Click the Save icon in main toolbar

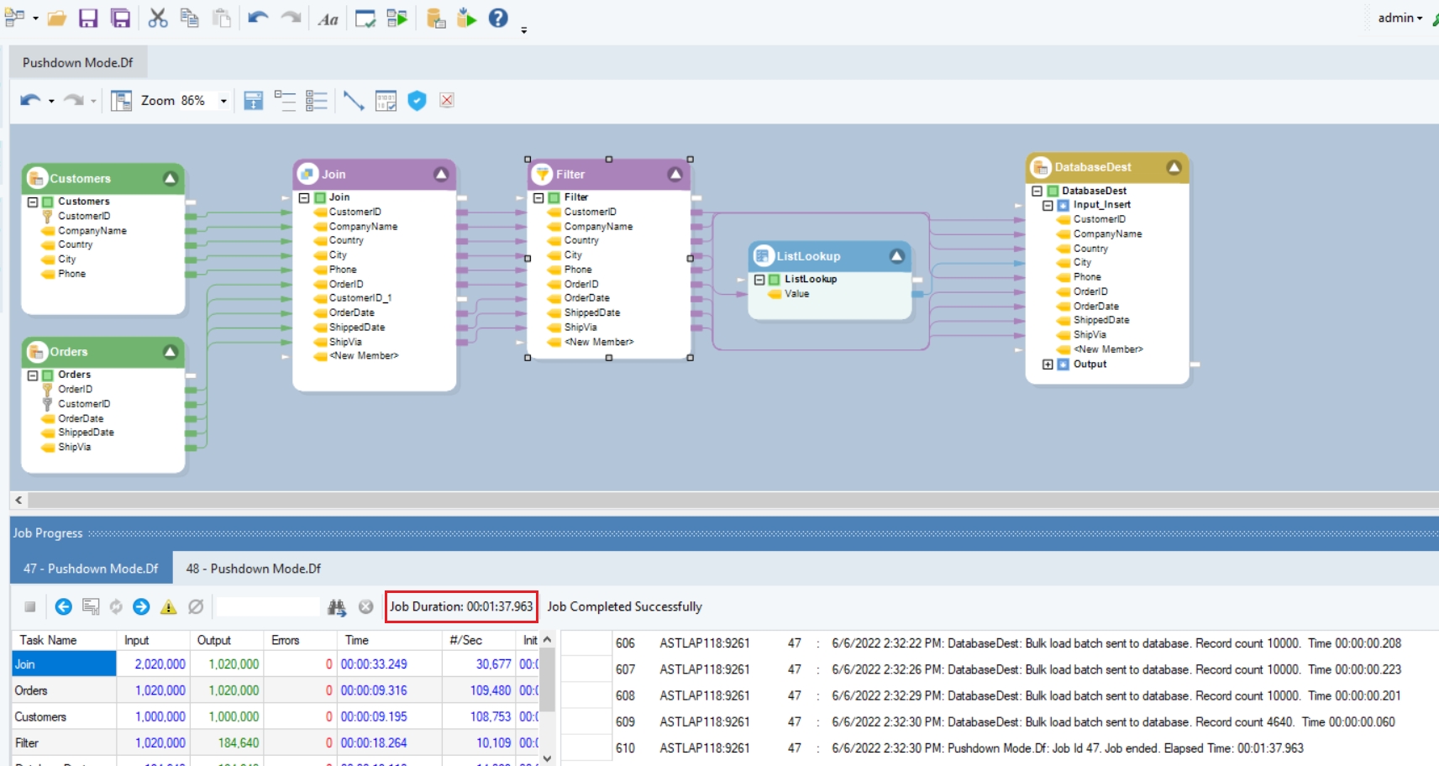(88, 18)
